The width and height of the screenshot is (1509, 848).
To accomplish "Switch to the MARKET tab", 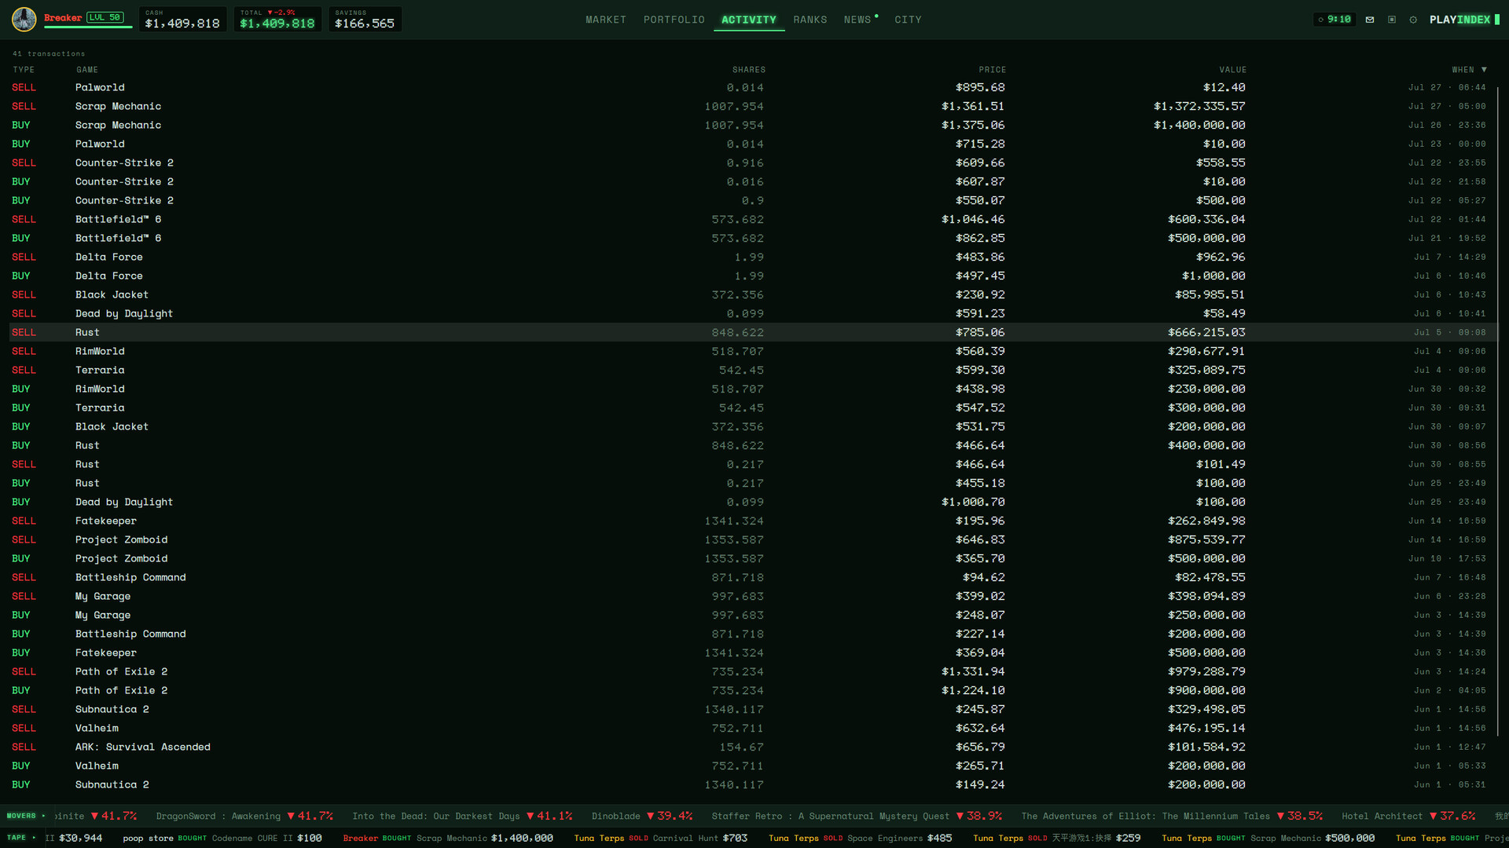I will (606, 20).
